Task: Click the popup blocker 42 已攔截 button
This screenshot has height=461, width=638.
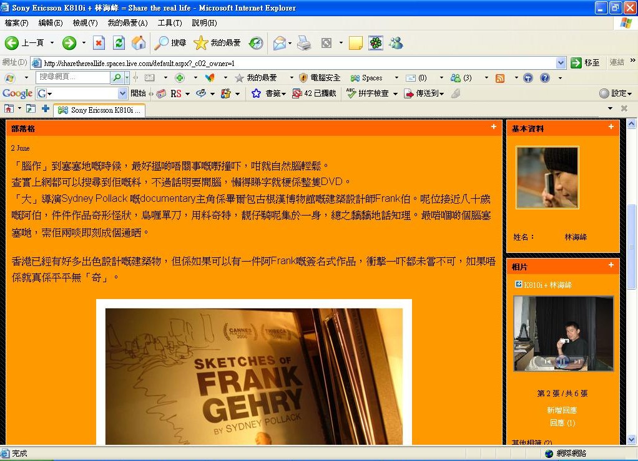Action: [x=315, y=93]
